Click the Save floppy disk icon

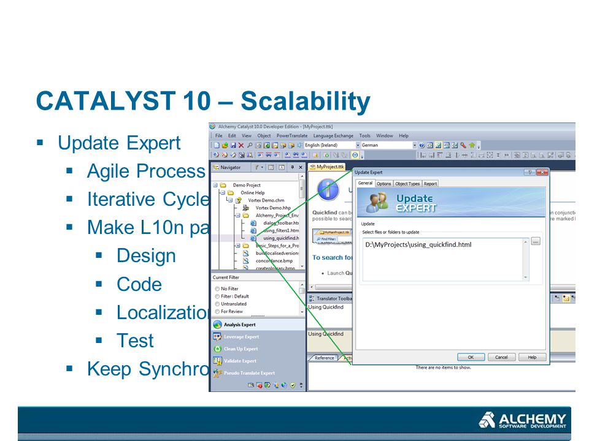pyautogui.click(x=233, y=146)
